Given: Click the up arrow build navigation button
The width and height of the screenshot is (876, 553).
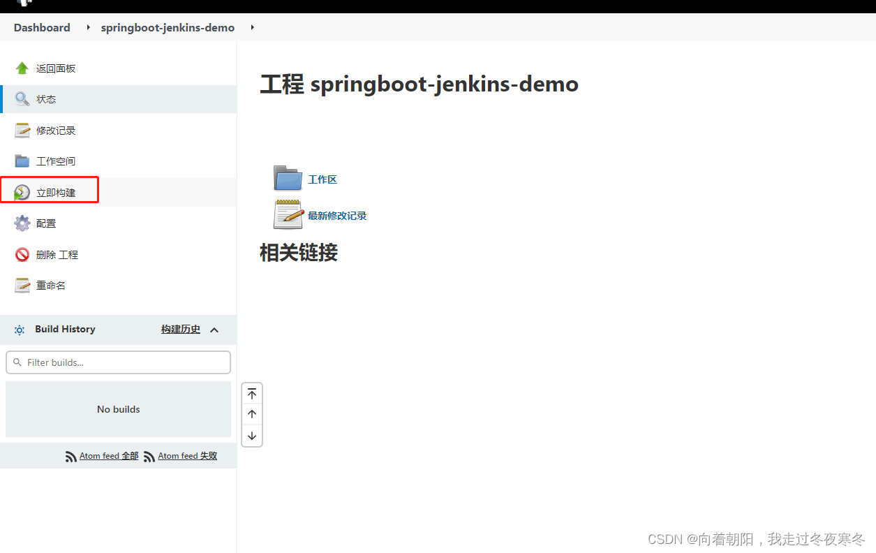Looking at the screenshot, I should point(252,414).
